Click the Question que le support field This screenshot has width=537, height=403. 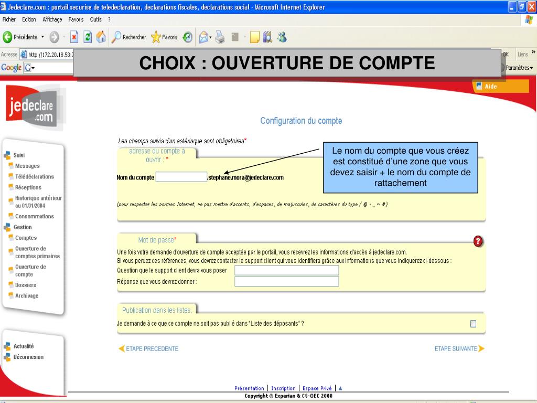tap(287, 270)
